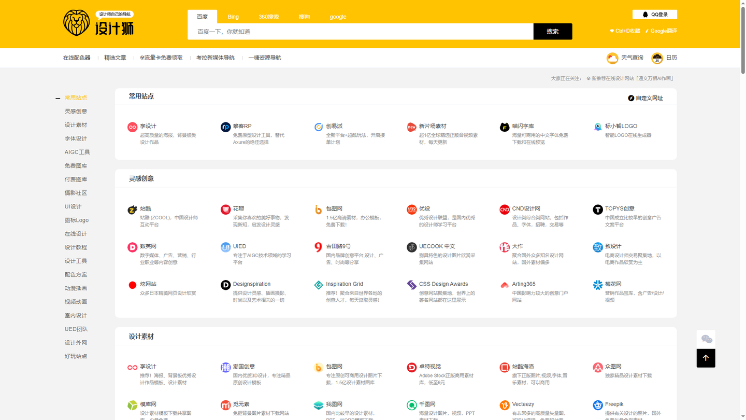This screenshot has width=746, height=420.
Task: Click the Designspiration icon
Action: [225, 285]
